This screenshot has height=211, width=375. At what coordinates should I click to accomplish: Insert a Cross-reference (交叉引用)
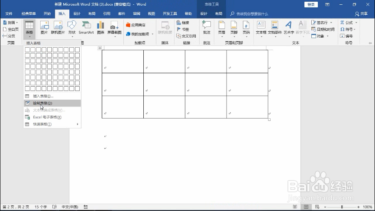(186, 36)
